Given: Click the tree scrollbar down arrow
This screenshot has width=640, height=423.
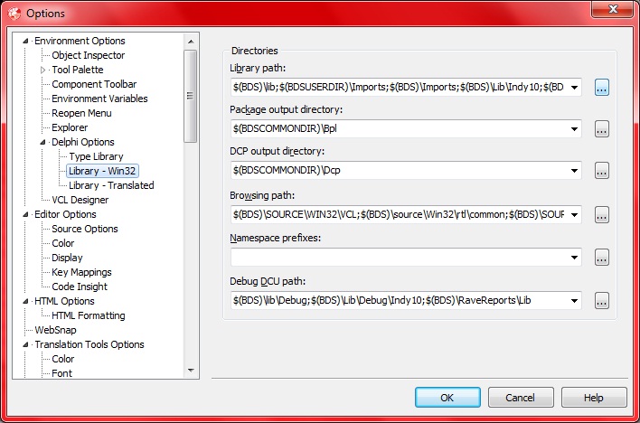Looking at the screenshot, I should tap(191, 370).
